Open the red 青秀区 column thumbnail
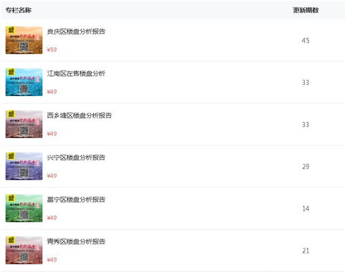Viewport: 345px width, 272px height. tap(24, 251)
